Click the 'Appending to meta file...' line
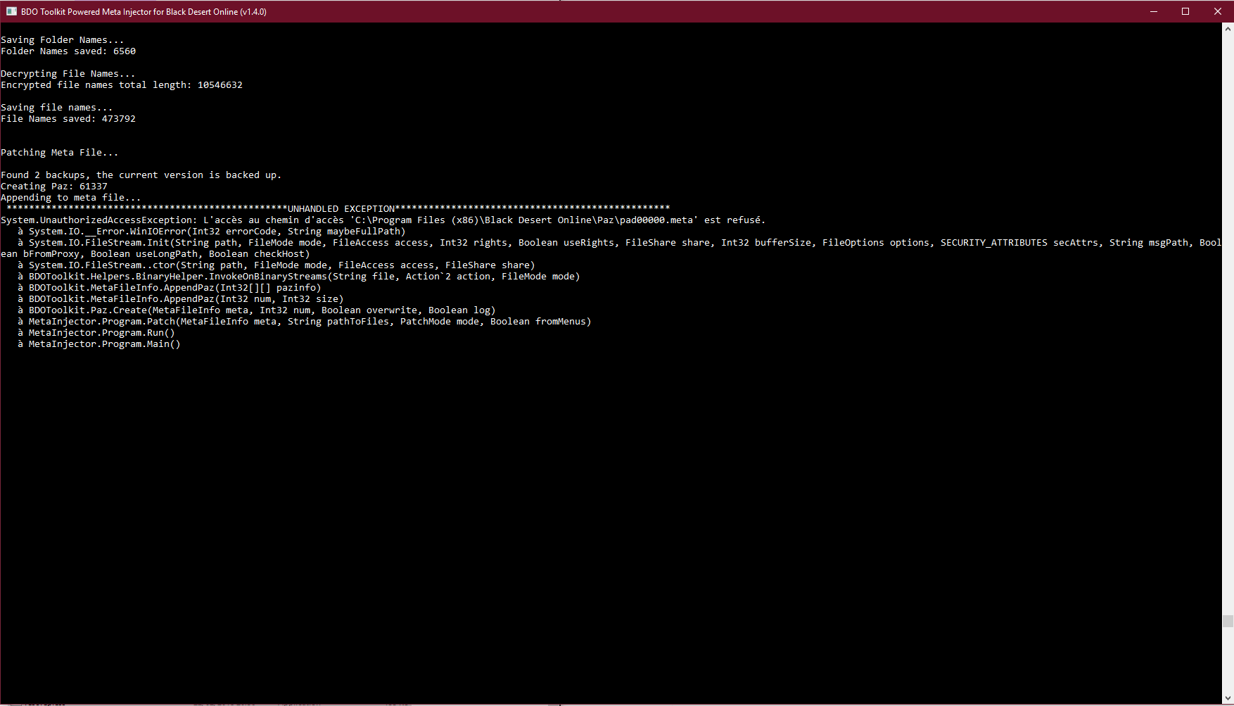Image resolution: width=1234 pixels, height=706 pixels. pos(71,198)
